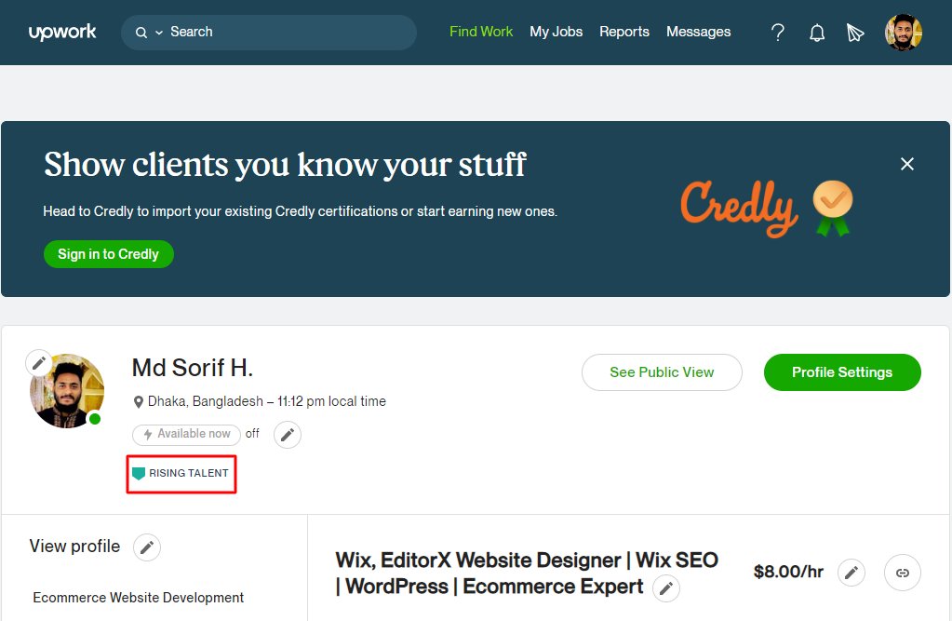
Task: Edit the $8.00/hr hourly rate
Action: (x=851, y=573)
